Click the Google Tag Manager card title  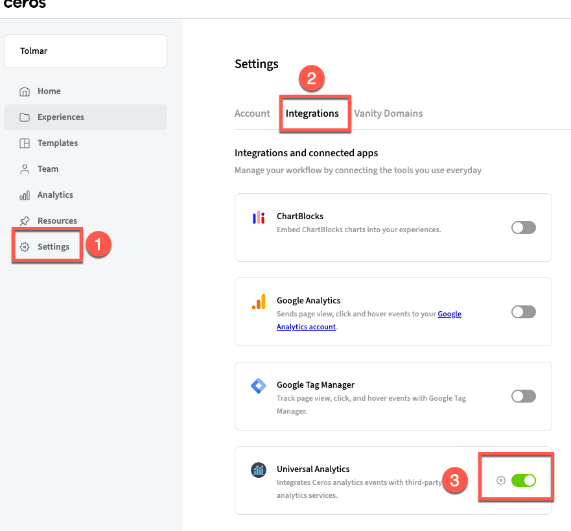pyautogui.click(x=316, y=385)
